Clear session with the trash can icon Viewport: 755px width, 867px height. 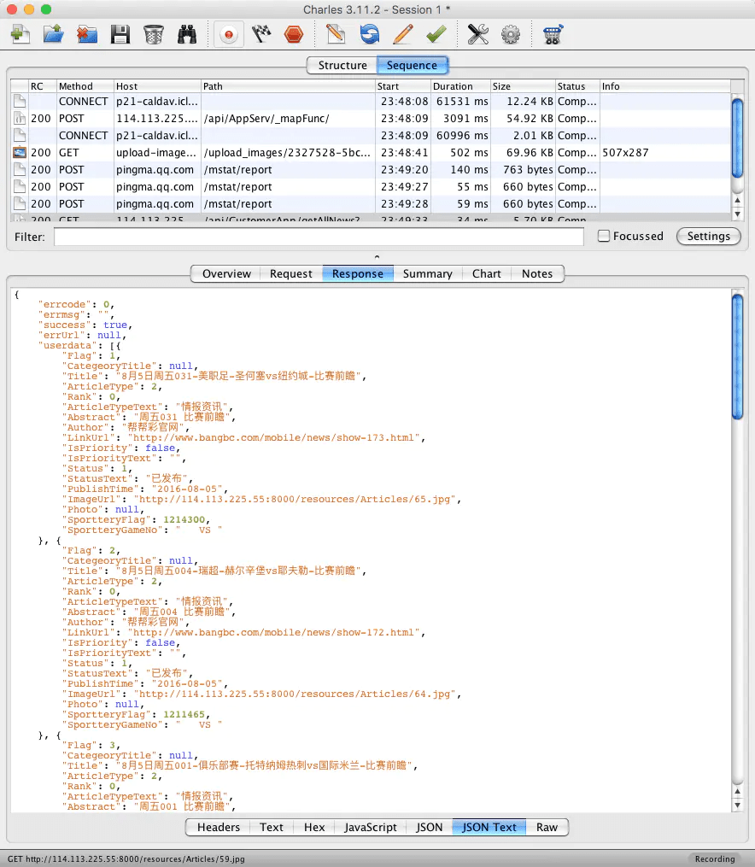pyautogui.click(x=153, y=34)
